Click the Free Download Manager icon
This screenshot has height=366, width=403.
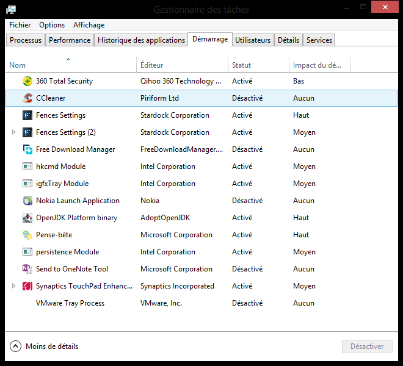tap(27, 149)
